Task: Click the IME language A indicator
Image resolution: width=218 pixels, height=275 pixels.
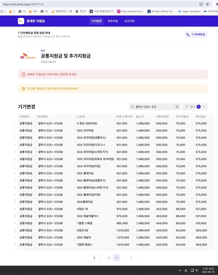Action: tap(186, 270)
